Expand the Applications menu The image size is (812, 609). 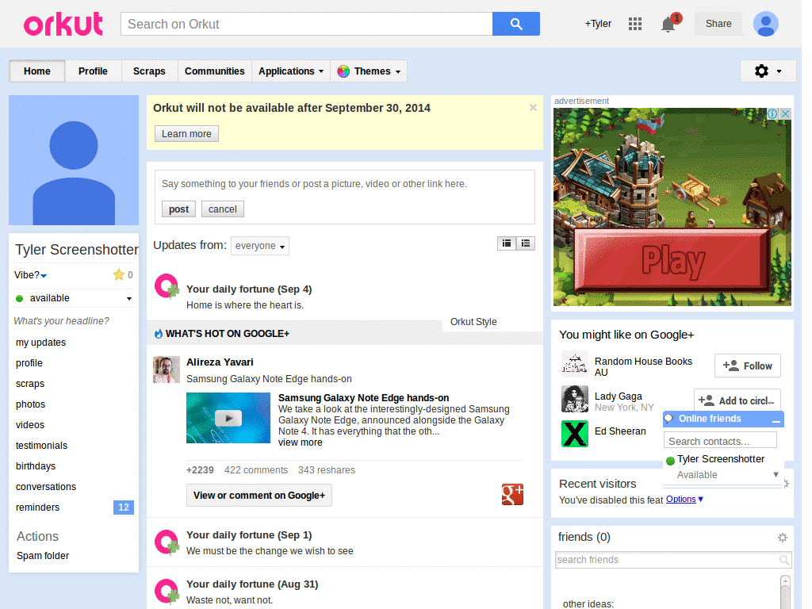pyautogui.click(x=291, y=71)
